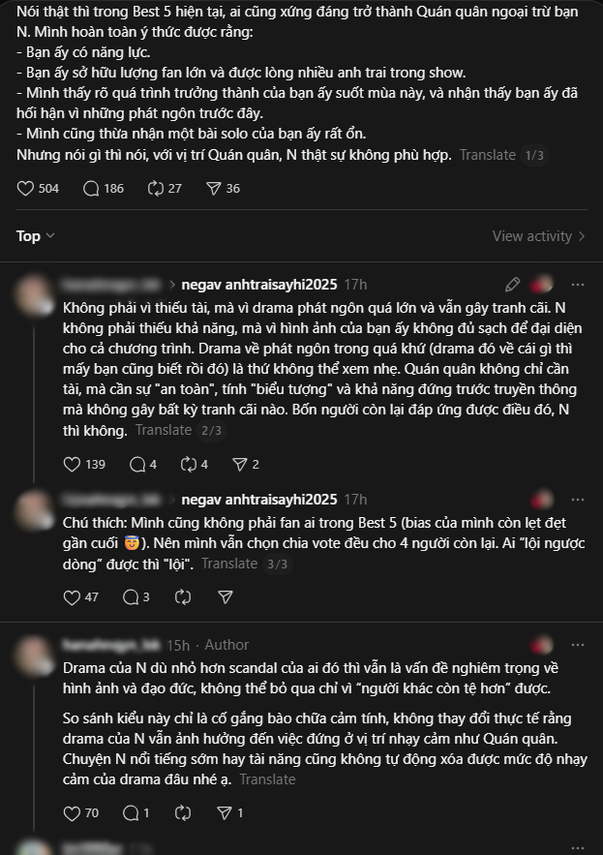The height and width of the screenshot is (855, 603).
Task: Open the three-dot menu on negav's second reply
Action: (x=578, y=499)
